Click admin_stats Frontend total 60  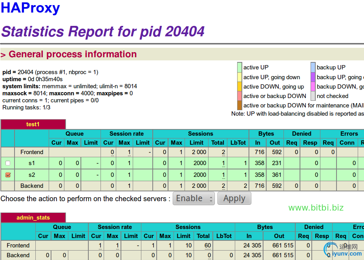[x=208, y=245]
